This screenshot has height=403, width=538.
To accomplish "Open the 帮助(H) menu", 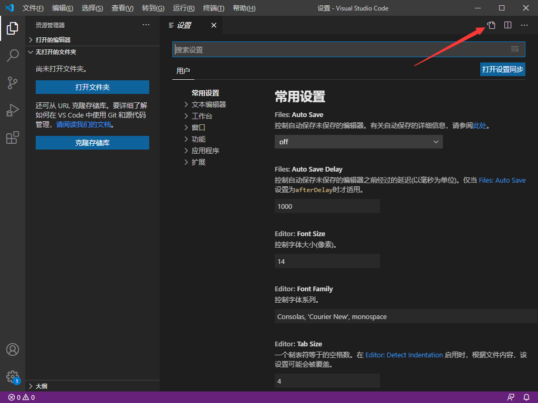I will tap(244, 8).
